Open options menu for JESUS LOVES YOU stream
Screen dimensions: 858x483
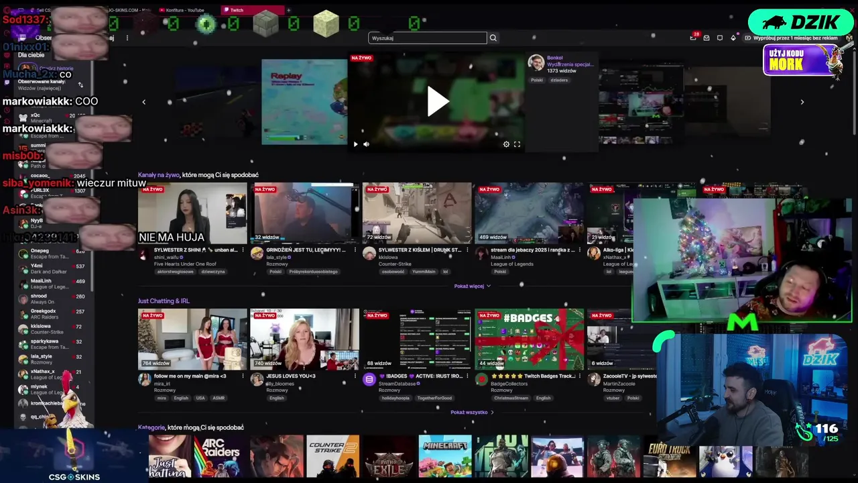pyautogui.click(x=355, y=376)
